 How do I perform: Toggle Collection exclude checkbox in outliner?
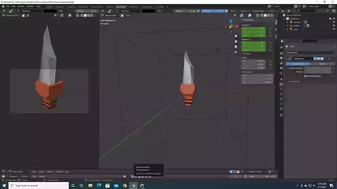coord(331,19)
